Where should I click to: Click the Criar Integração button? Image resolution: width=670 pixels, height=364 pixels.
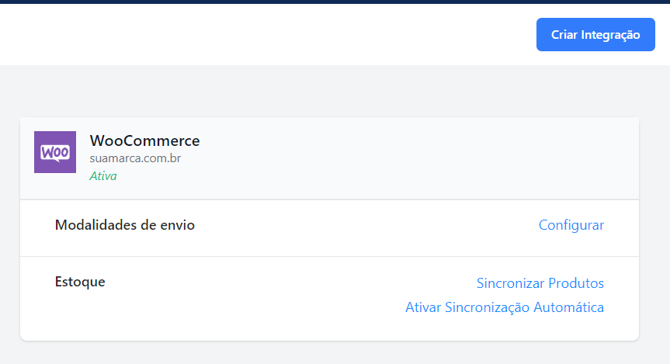[595, 35]
